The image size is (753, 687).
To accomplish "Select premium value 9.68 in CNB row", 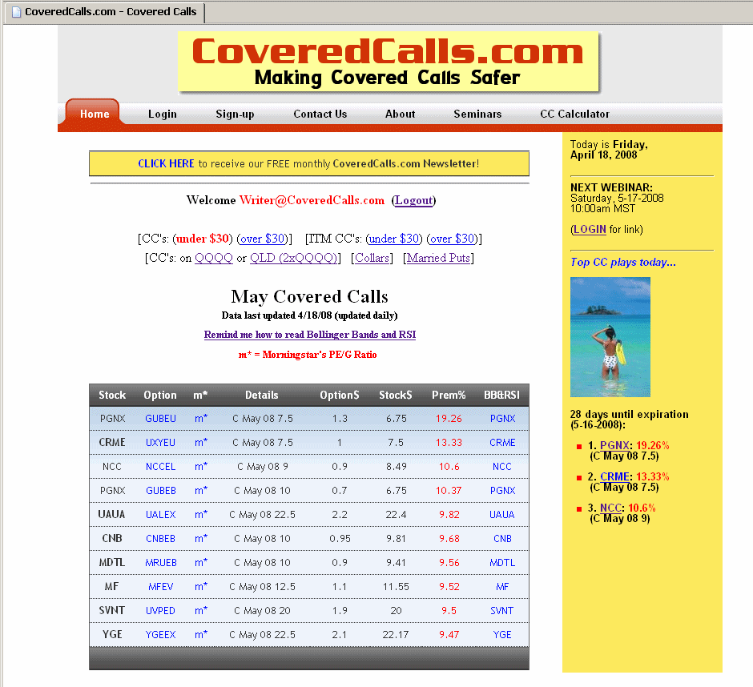I will 449,539.
